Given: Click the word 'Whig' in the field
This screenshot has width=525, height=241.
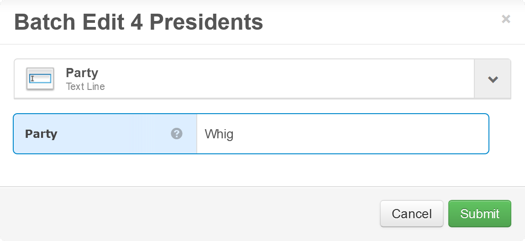Looking at the screenshot, I should pos(219,134).
